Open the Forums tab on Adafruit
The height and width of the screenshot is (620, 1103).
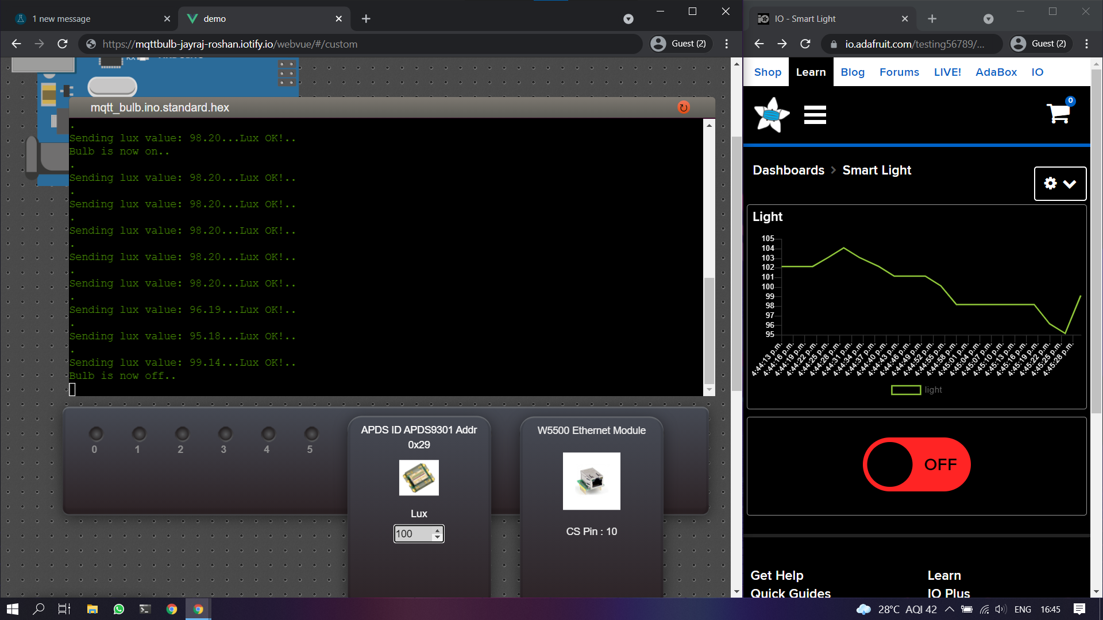[899, 72]
